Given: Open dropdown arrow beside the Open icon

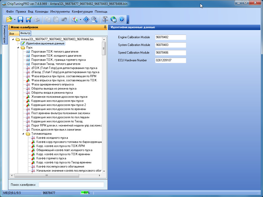Looking at the screenshot, I should pos(15,20).
